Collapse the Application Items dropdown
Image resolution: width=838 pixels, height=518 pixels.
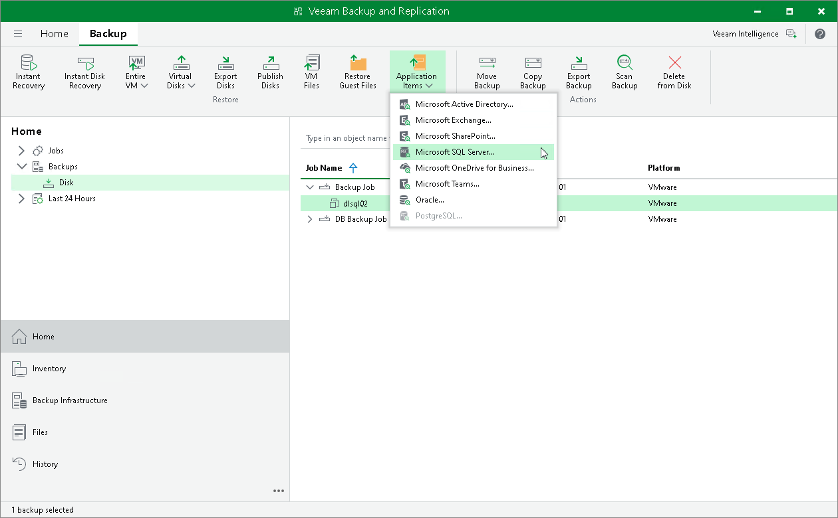[417, 72]
